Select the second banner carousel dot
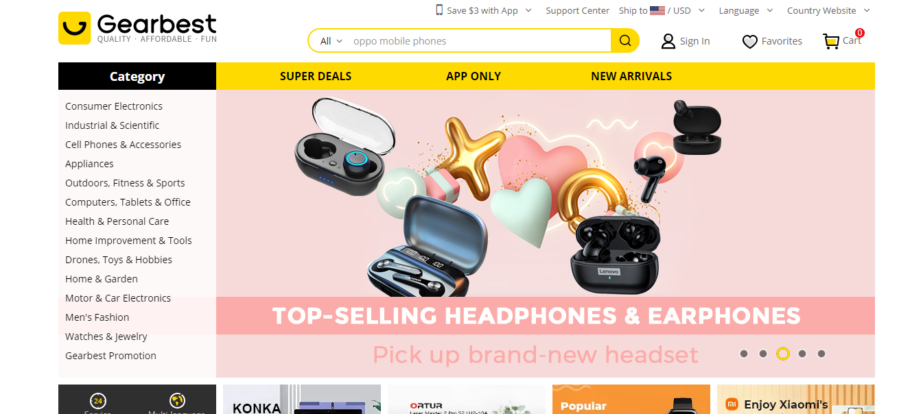 (x=763, y=354)
